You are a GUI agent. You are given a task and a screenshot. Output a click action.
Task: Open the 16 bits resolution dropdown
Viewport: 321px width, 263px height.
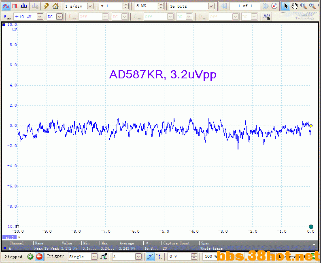tap(211, 6)
